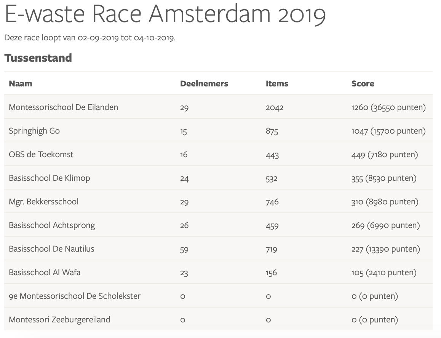This screenshot has width=441, height=338.
Task: Click the Naam column header
Action: (21, 84)
